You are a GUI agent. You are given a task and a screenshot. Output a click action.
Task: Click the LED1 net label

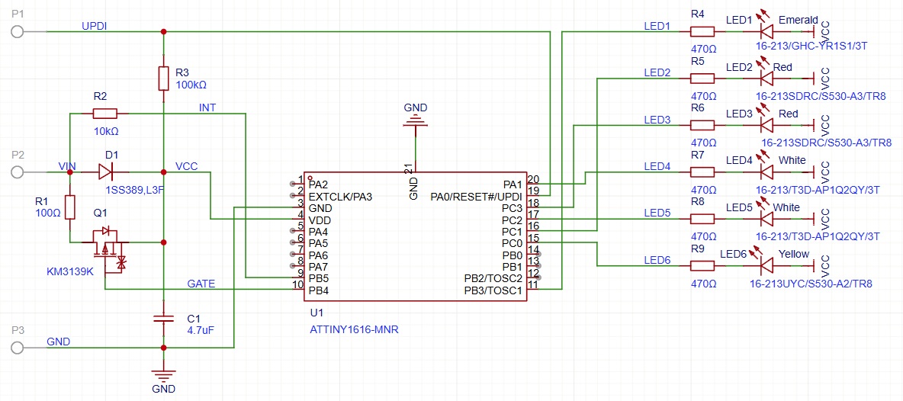tap(657, 26)
